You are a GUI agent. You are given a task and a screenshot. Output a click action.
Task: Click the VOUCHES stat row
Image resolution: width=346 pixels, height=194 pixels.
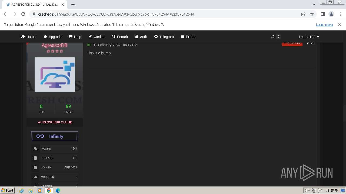coord(55,177)
